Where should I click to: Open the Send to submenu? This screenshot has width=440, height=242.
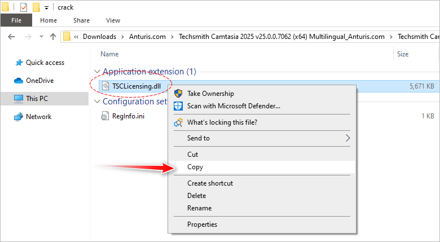coord(199,138)
